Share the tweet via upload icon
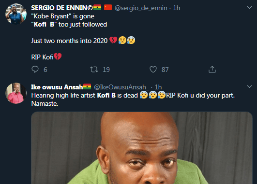The height and width of the screenshot is (184, 257). point(212,70)
